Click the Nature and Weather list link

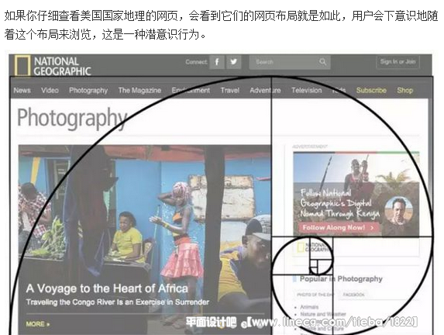point(323,314)
